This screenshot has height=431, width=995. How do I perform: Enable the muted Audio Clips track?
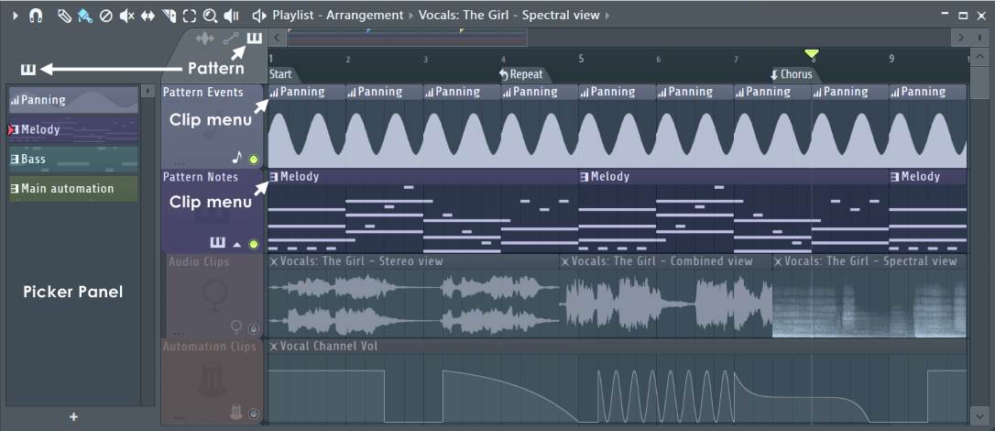[x=254, y=328]
